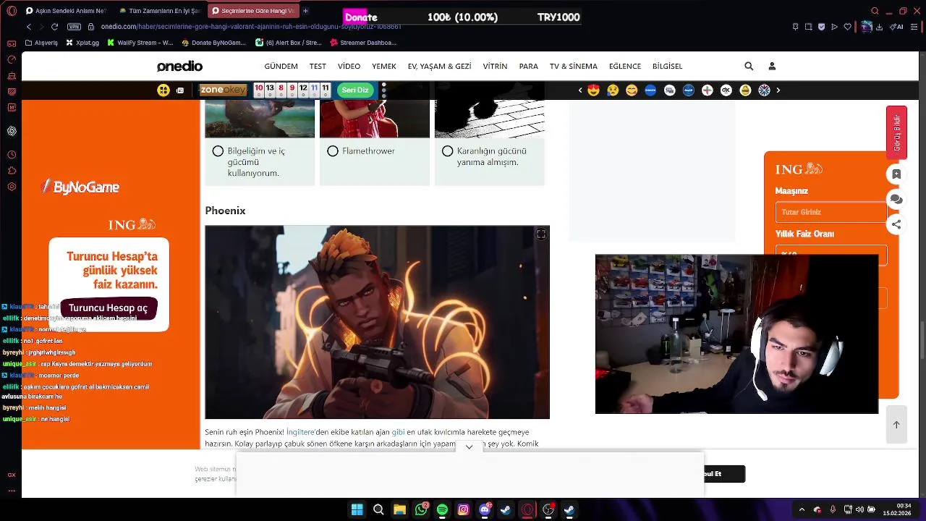
Task: Show hidden system tray icons
Action: pos(802,510)
